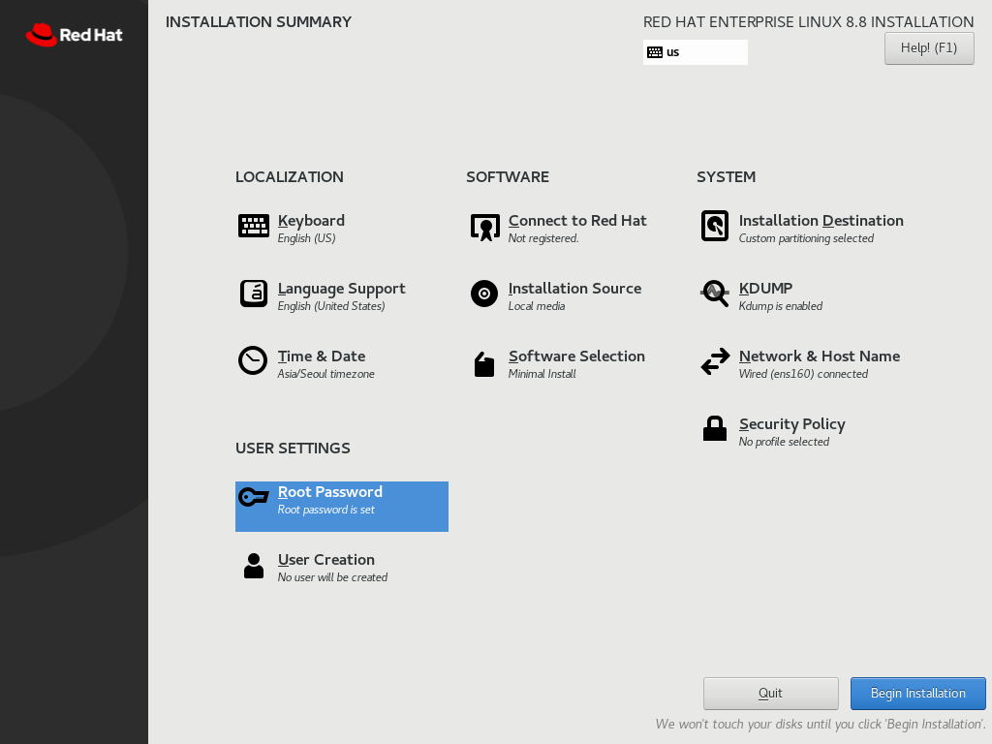992x744 pixels.
Task: Click the KDUMP magnifier icon
Action: [x=715, y=294]
